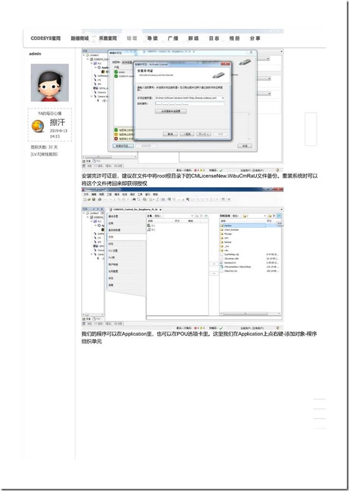349x491 pixels.
Task: Open 导读 forum navigation link
Action: coord(152,39)
